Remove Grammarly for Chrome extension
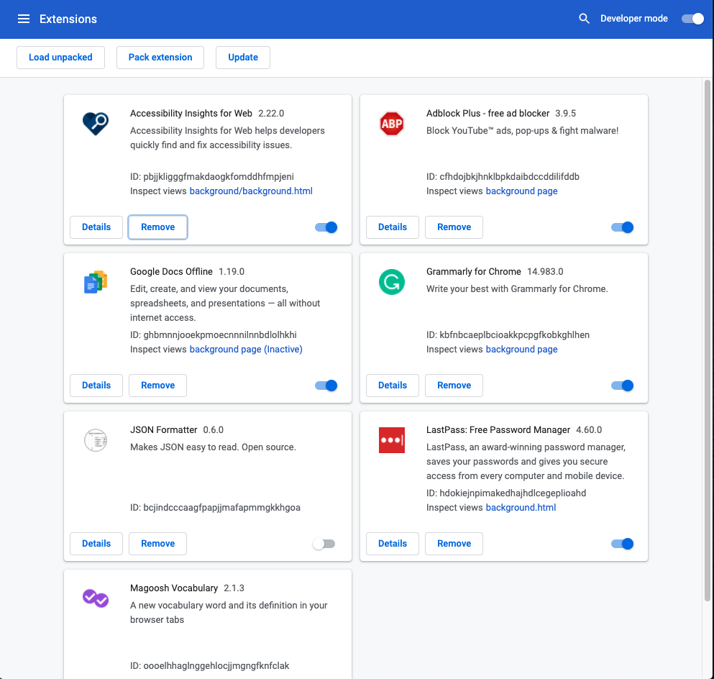The image size is (714, 679). [454, 386]
